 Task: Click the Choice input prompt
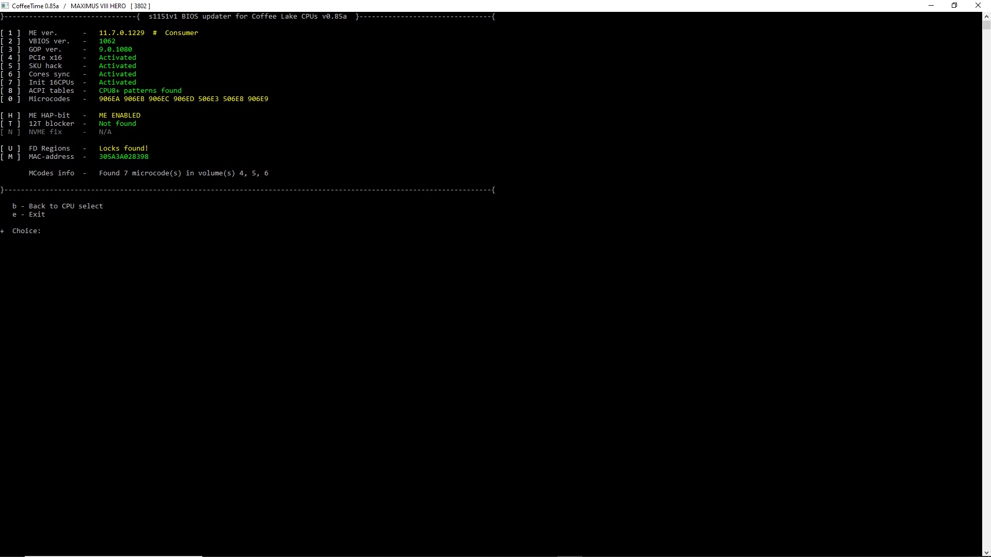(x=26, y=231)
